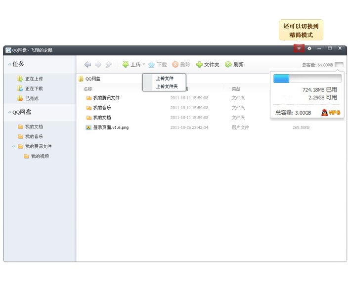Switch to the compact mode using the title bar arrow
This screenshot has width=349, height=293.
[x=299, y=48]
